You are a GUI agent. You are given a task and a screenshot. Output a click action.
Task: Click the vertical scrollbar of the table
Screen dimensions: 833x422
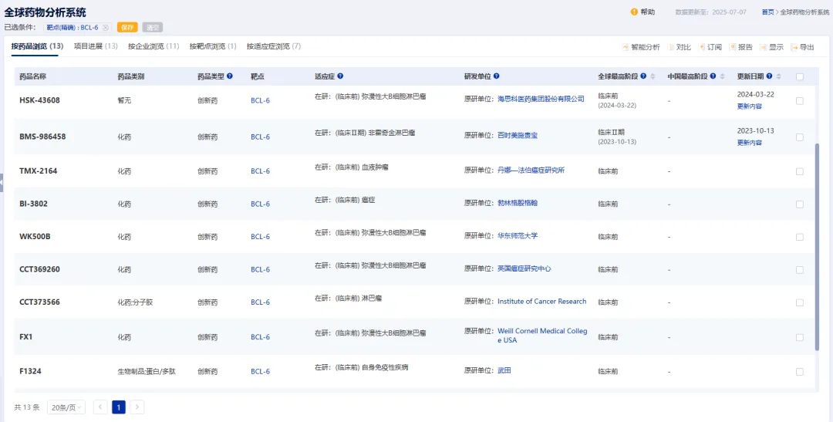[x=817, y=247]
